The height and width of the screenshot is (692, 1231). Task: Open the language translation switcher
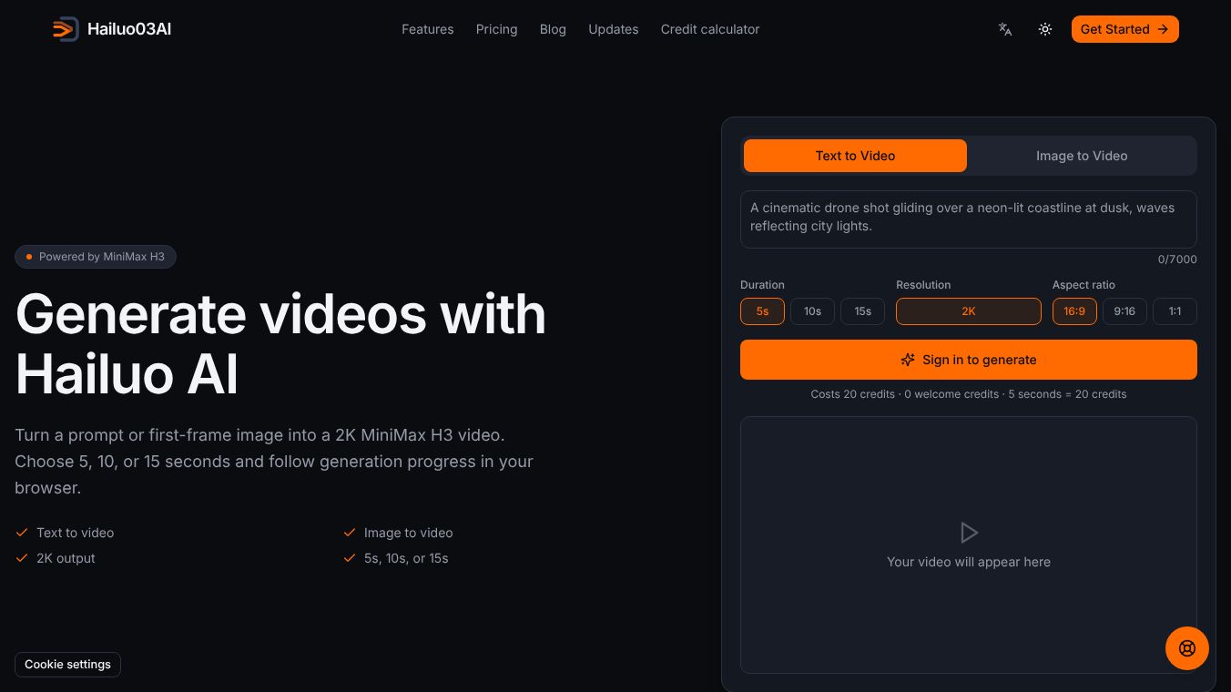(1005, 29)
